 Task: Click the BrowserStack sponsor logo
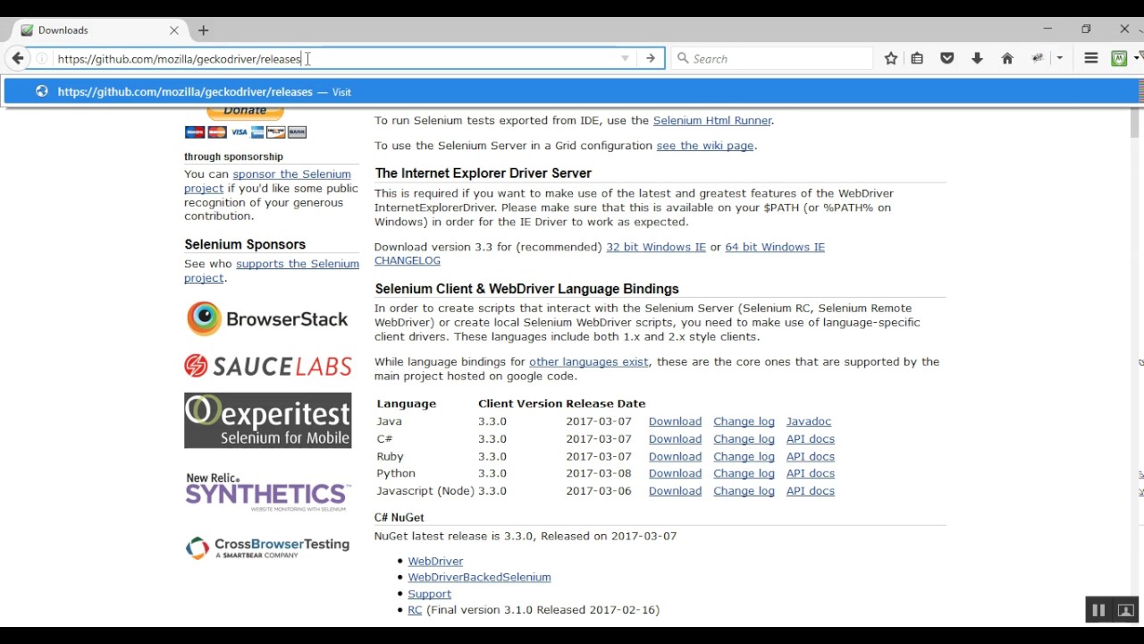click(267, 318)
